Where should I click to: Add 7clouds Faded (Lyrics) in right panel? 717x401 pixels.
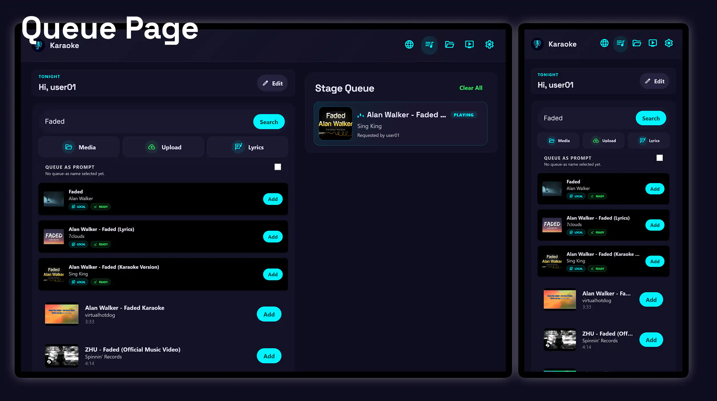tap(655, 225)
